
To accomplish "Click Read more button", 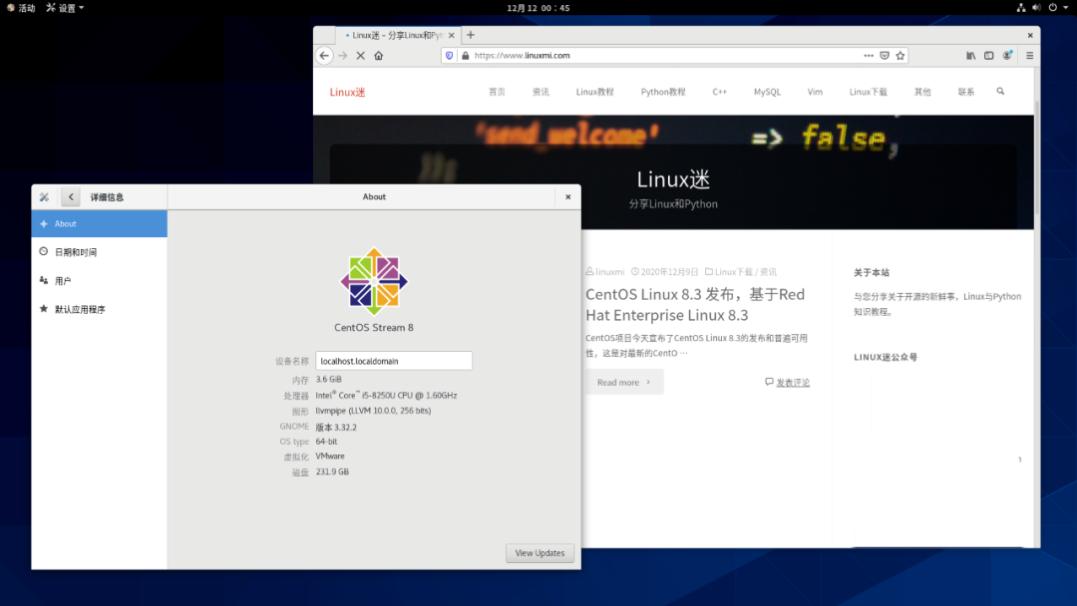I will [x=623, y=383].
